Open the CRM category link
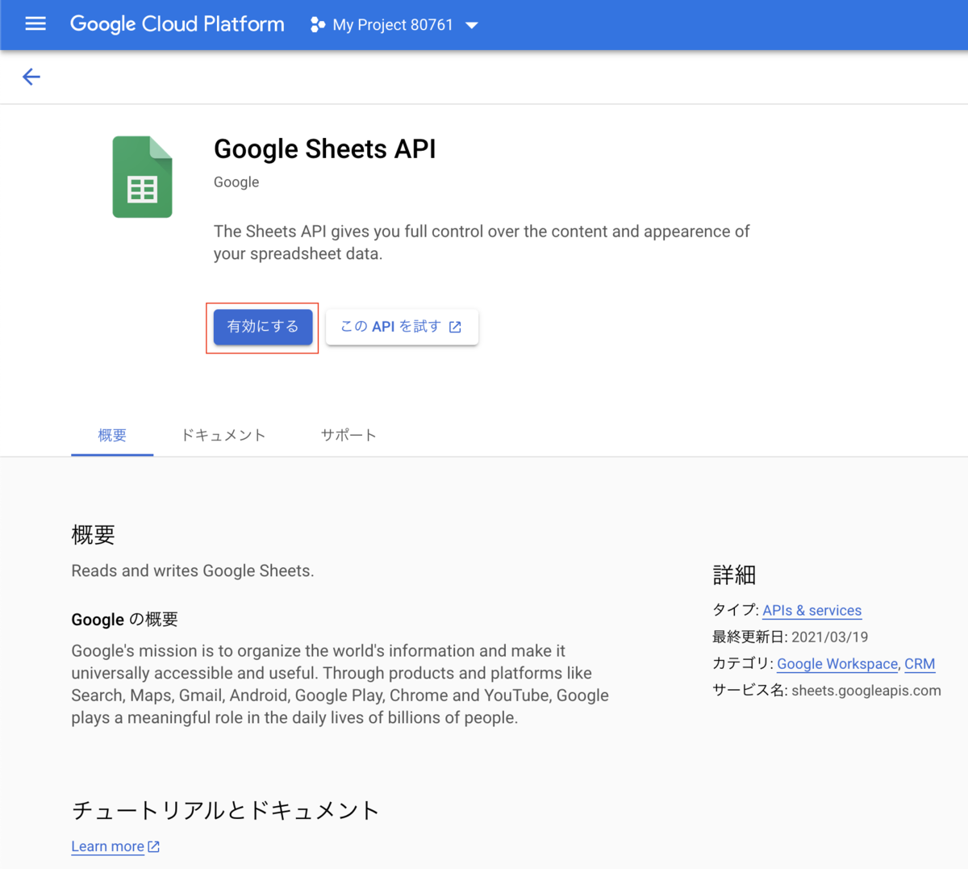 [920, 664]
